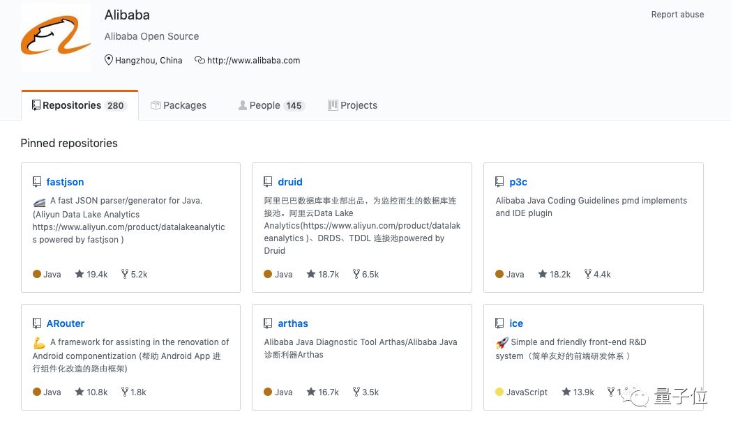Open the druid repository link
This screenshot has width=731, height=428.
pos(289,182)
